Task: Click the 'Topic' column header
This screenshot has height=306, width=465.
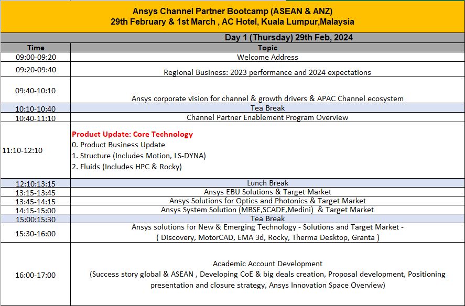Action: [x=267, y=48]
